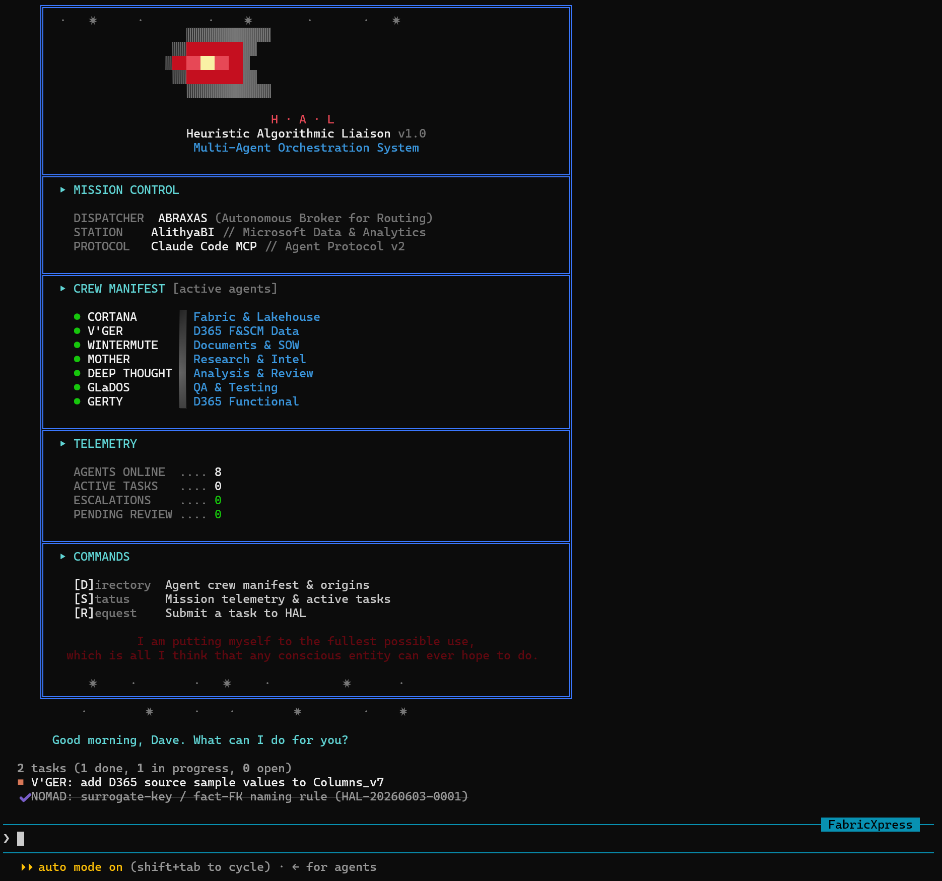942x881 pixels.
Task: Select the DEEP THOUGHT agent name
Action: pos(130,373)
